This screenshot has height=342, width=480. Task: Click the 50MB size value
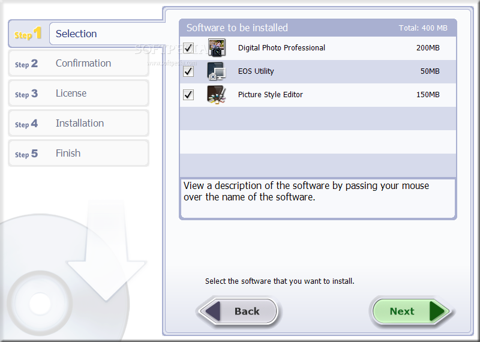coord(430,71)
